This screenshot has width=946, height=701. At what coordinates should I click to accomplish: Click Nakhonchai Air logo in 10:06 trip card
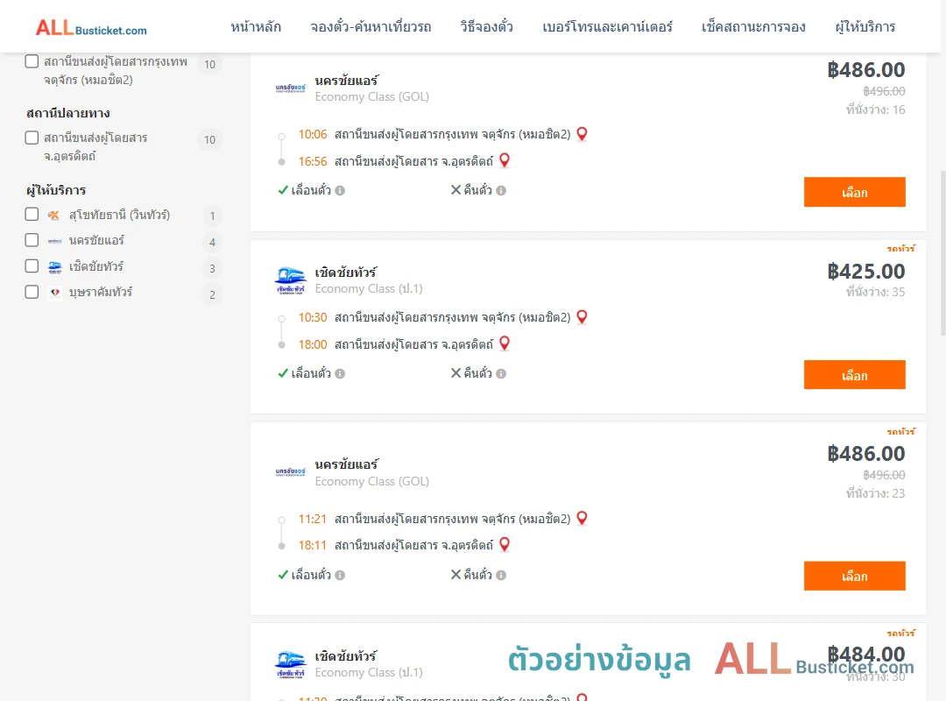coord(290,89)
